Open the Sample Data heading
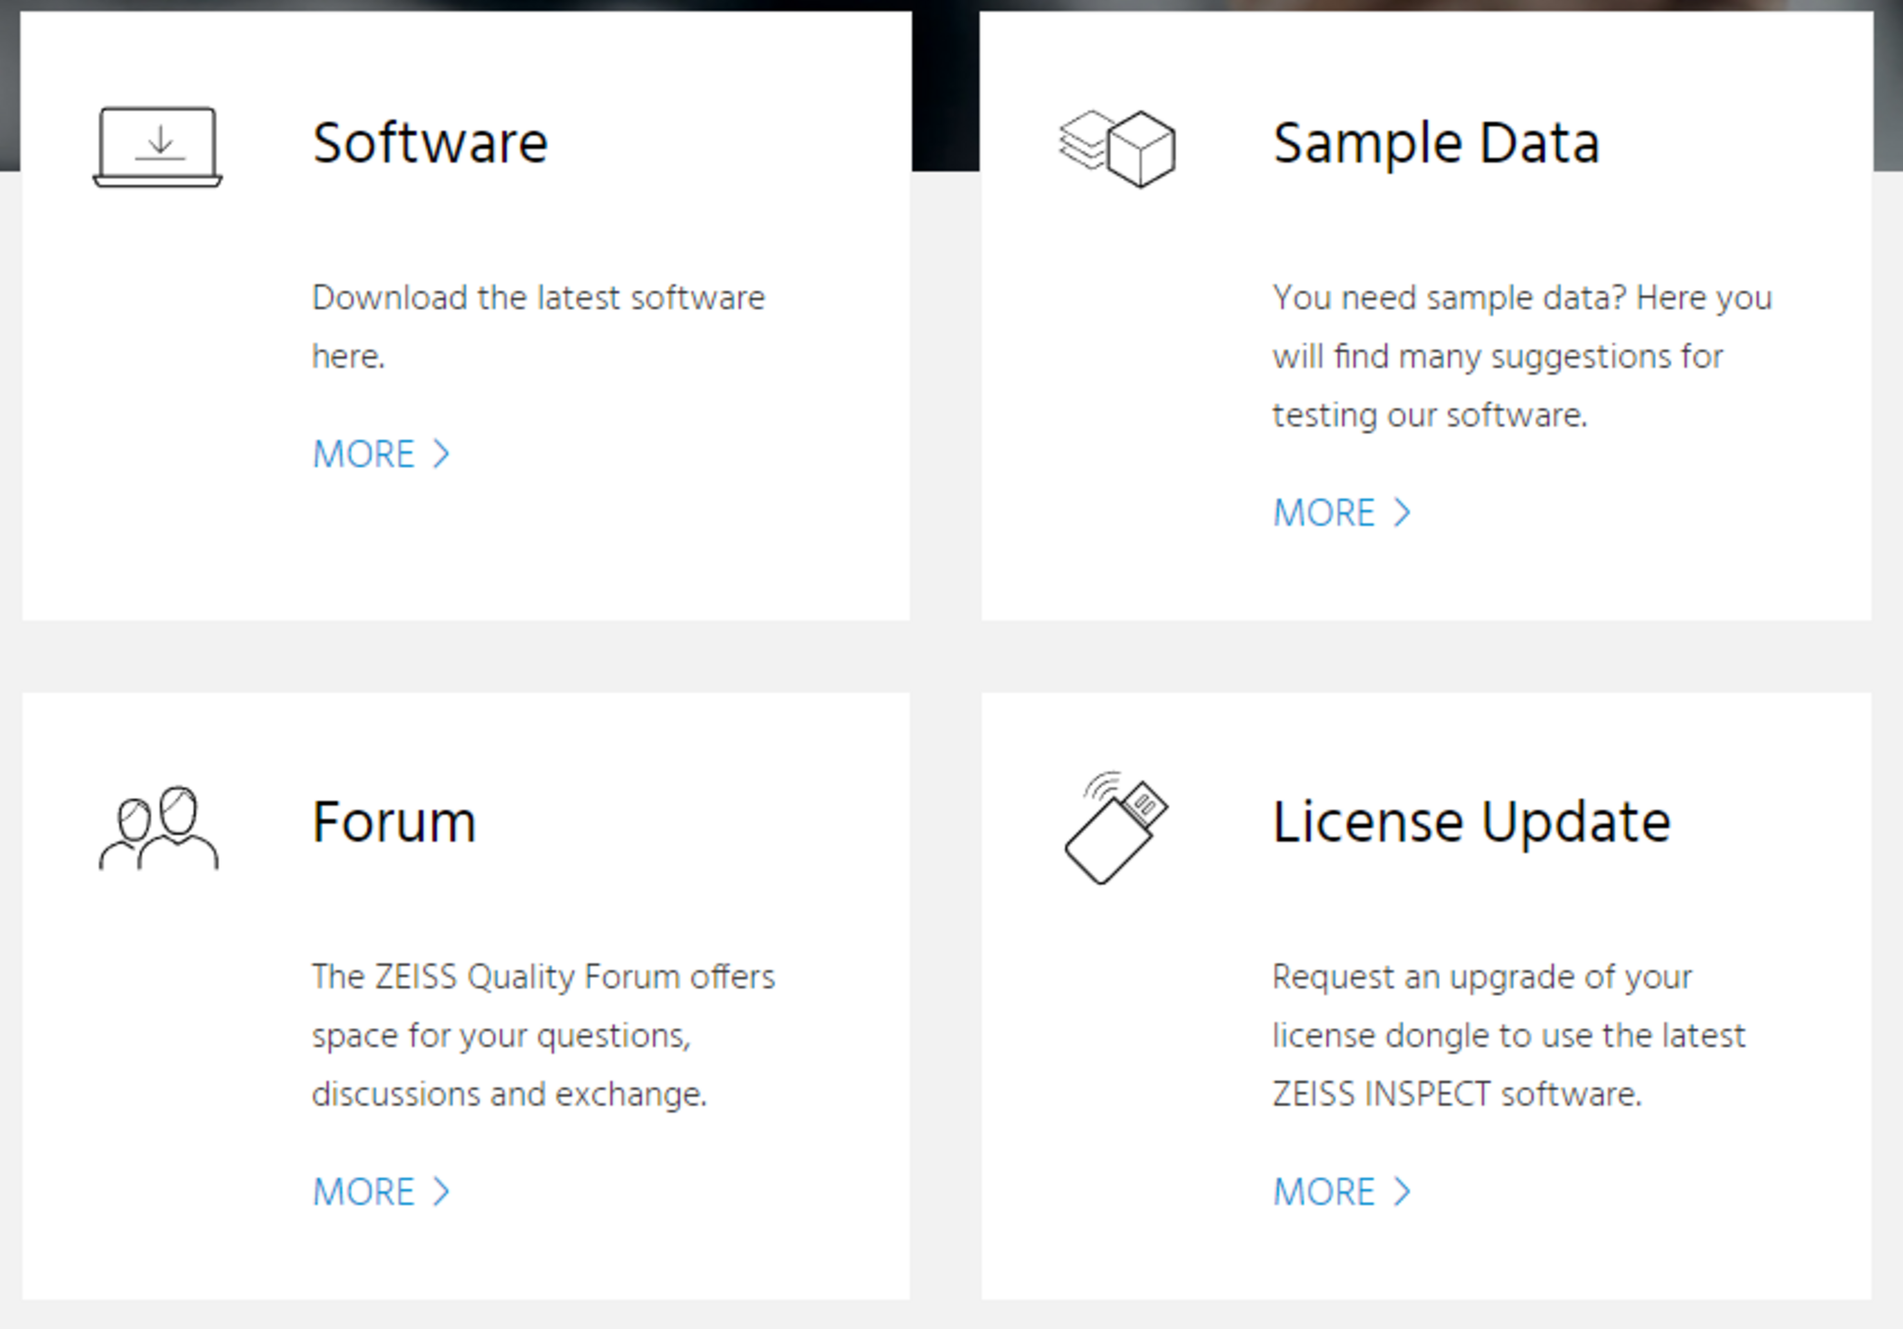This screenshot has width=1903, height=1329. [1435, 143]
